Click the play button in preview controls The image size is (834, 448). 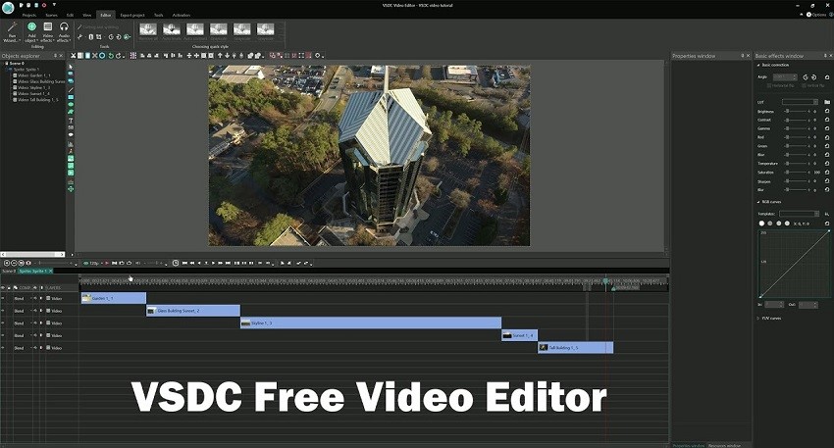pos(213,263)
